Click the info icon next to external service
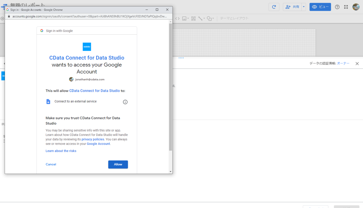This screenshot has width=363, height=208. [125, 102]
